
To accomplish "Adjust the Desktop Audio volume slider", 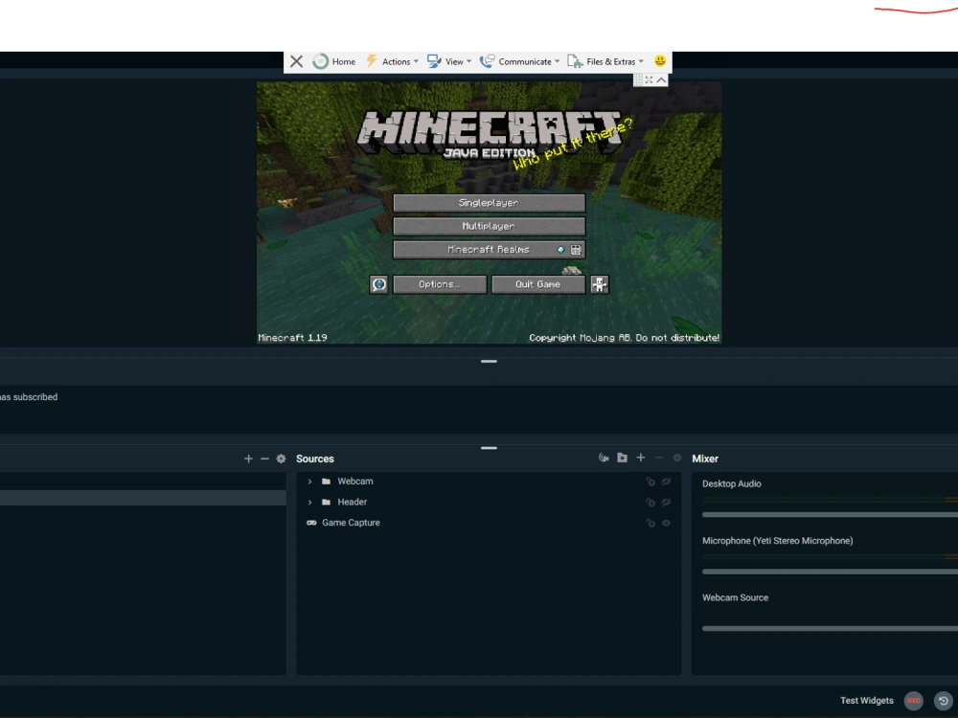I will point(830,515).
